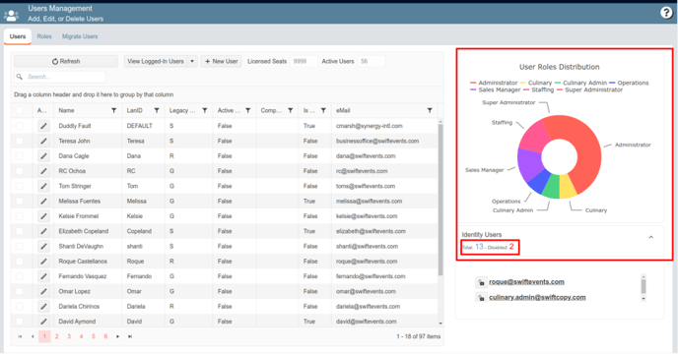Go to last page arrow icon
The width and height of the screenshot is (678, 354).
pyautogui.click(x=130, y=336)
